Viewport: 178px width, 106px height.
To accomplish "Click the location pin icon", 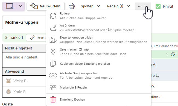I will [53, 52].
